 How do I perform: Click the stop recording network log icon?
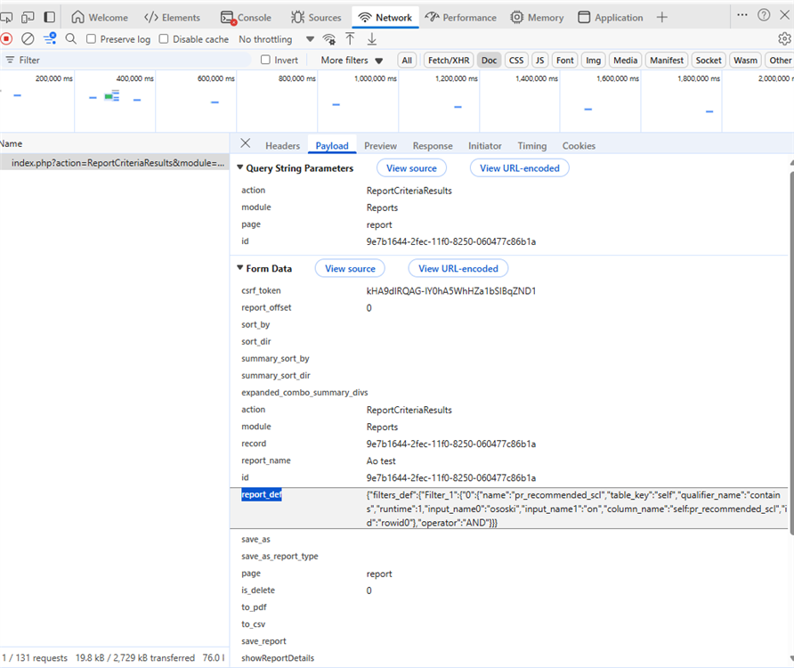6,39
